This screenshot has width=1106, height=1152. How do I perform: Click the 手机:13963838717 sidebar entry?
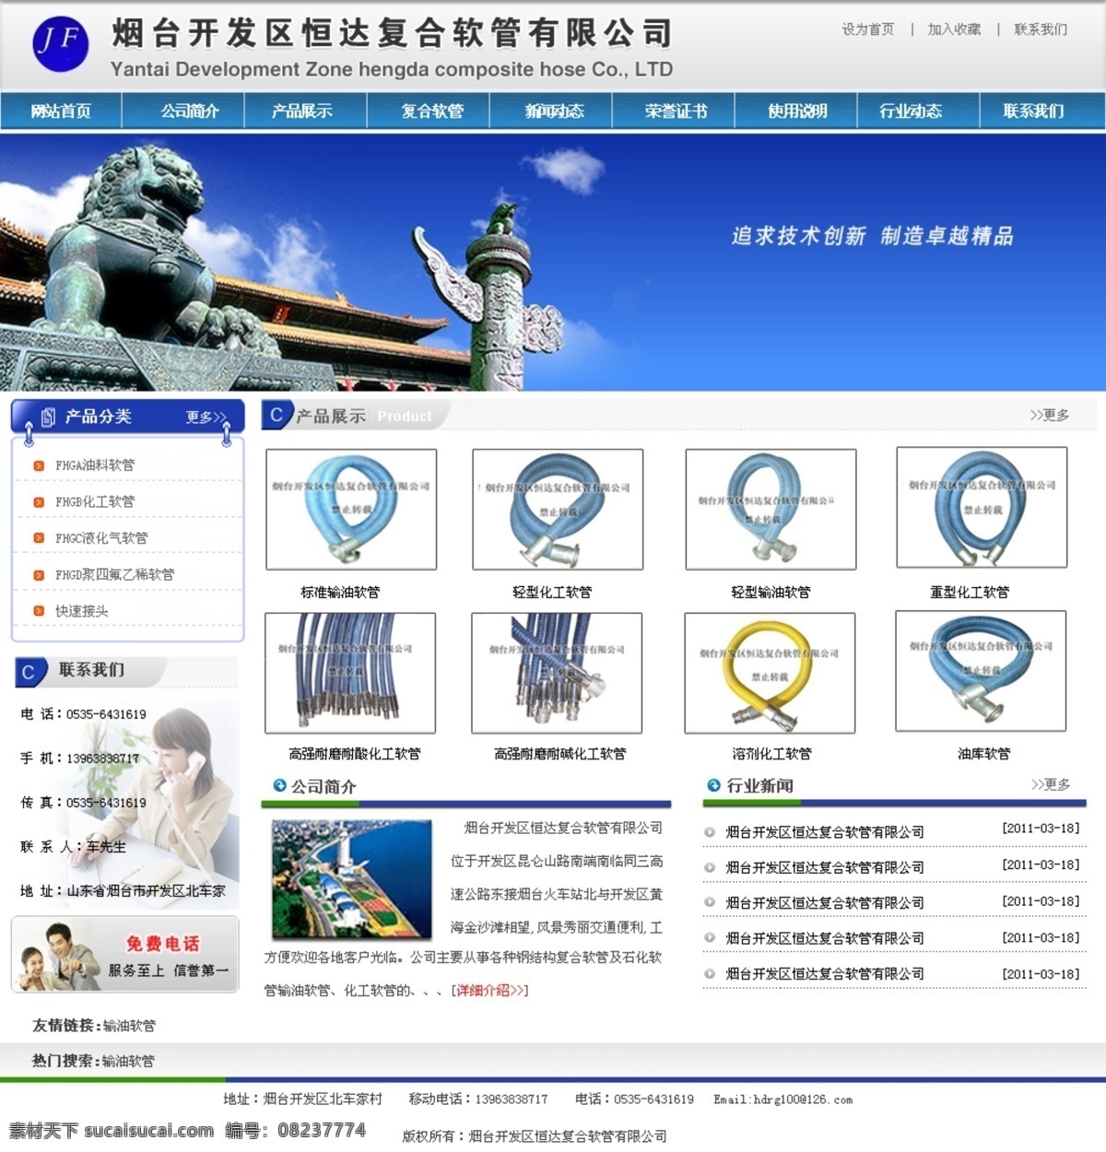pos(80,758)
